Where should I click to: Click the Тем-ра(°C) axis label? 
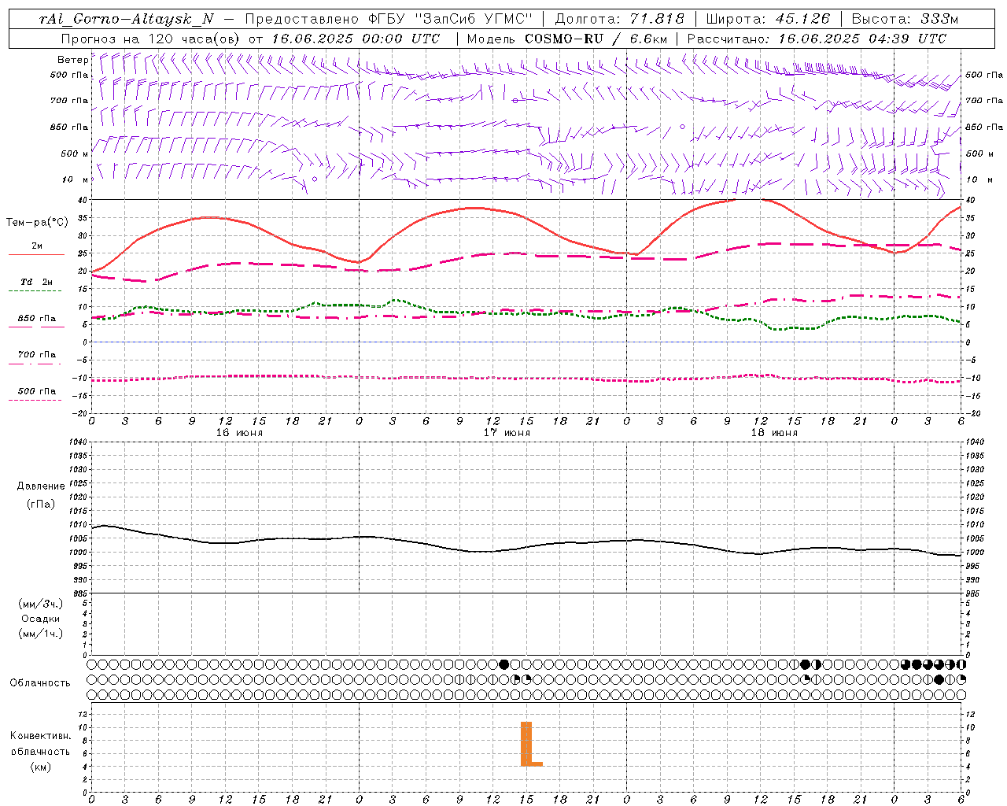point(37,223)
